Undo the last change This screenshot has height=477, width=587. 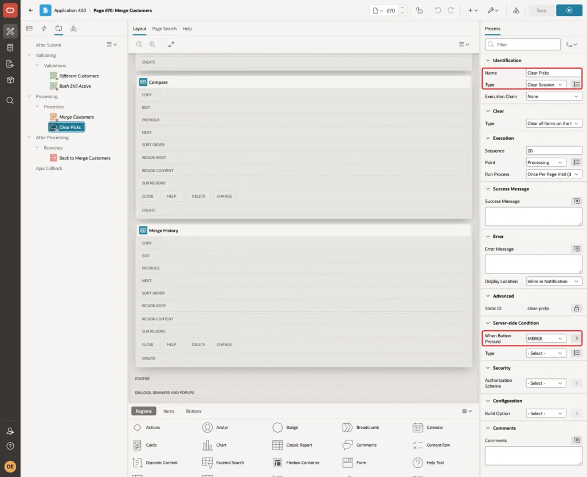[x=437, y=10]
